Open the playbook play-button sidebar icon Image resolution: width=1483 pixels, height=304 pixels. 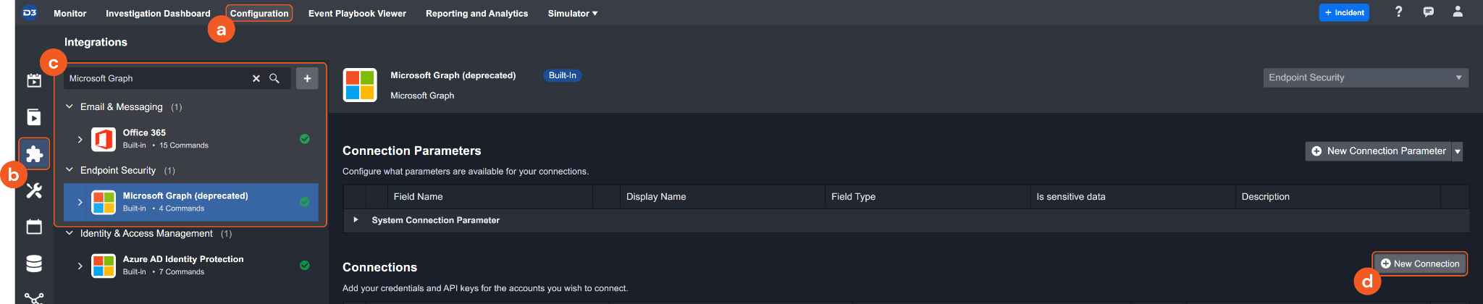coord(34,117)
